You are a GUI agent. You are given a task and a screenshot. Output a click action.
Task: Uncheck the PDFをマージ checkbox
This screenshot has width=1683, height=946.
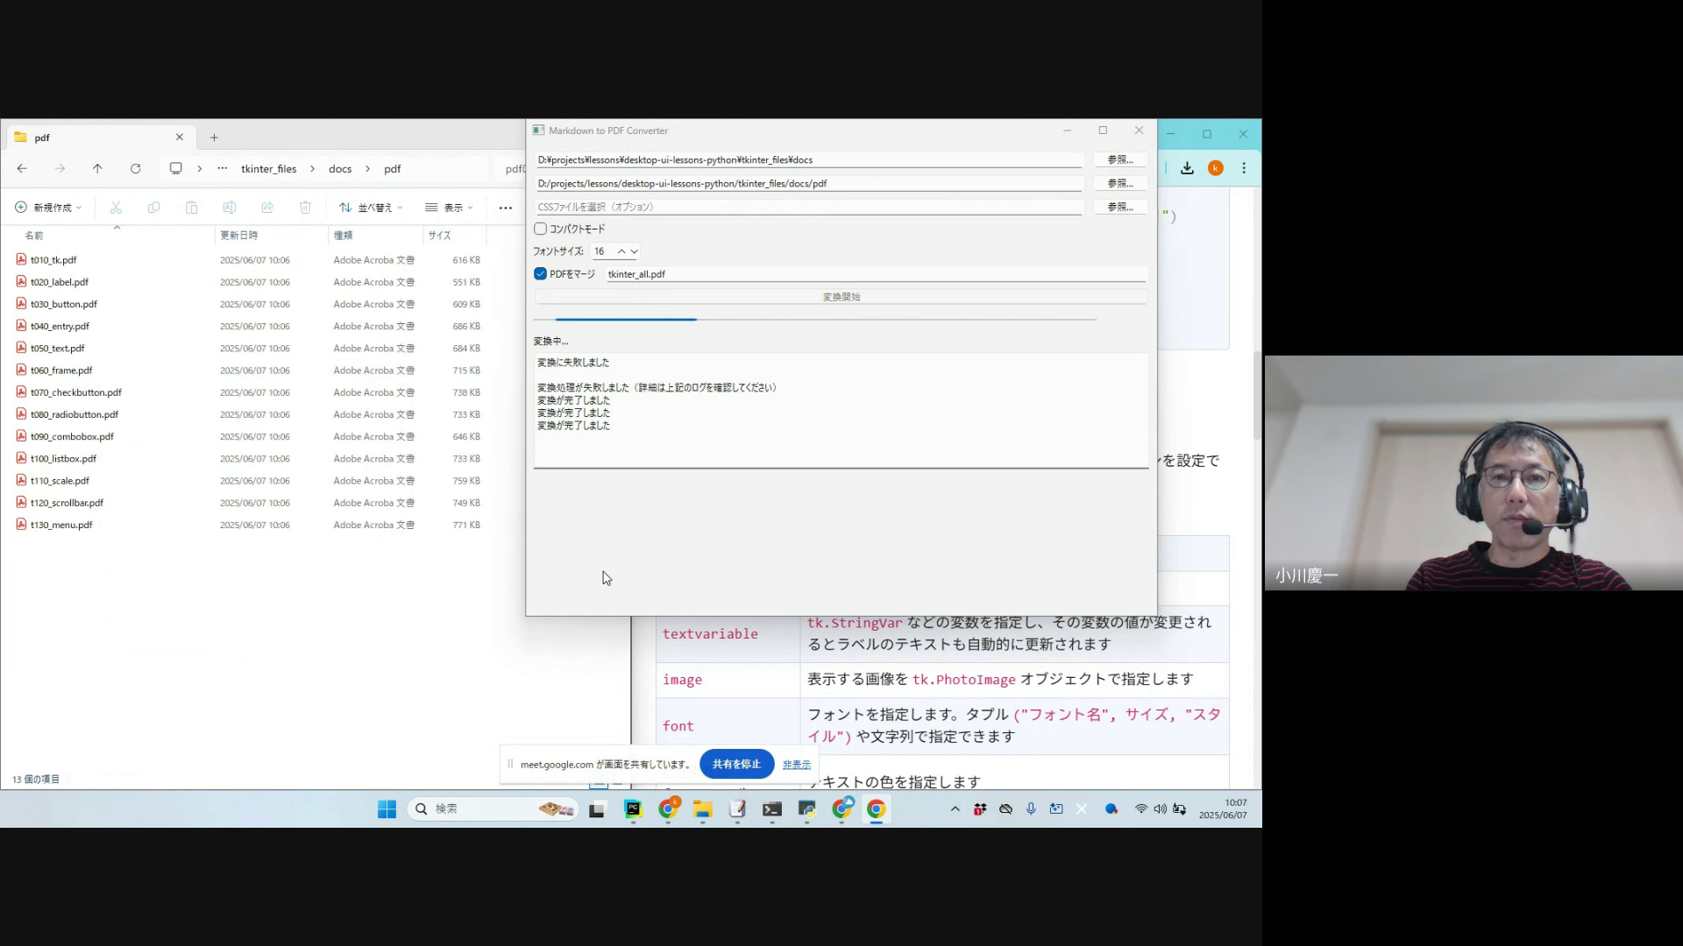[x=541, y=274]
